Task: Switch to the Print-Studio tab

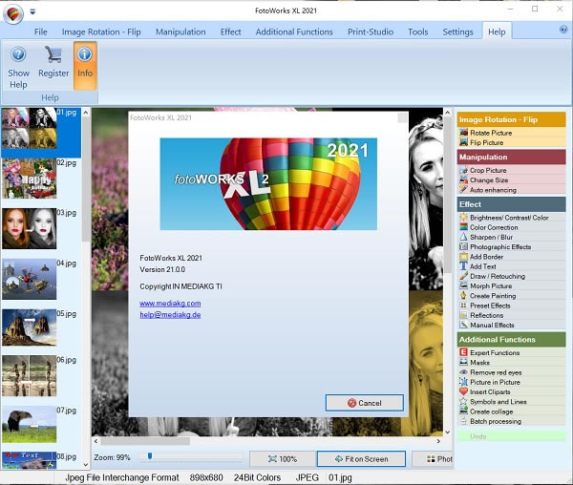Action: [x=371, y=32]
